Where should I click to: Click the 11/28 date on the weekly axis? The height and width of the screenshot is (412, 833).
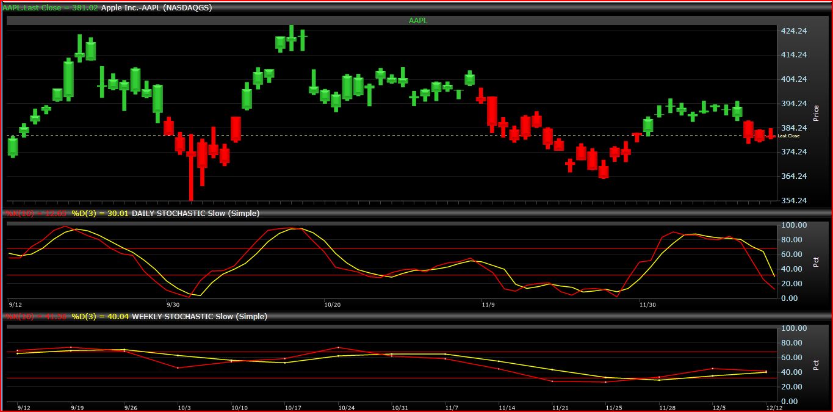[x=667, y=407]
